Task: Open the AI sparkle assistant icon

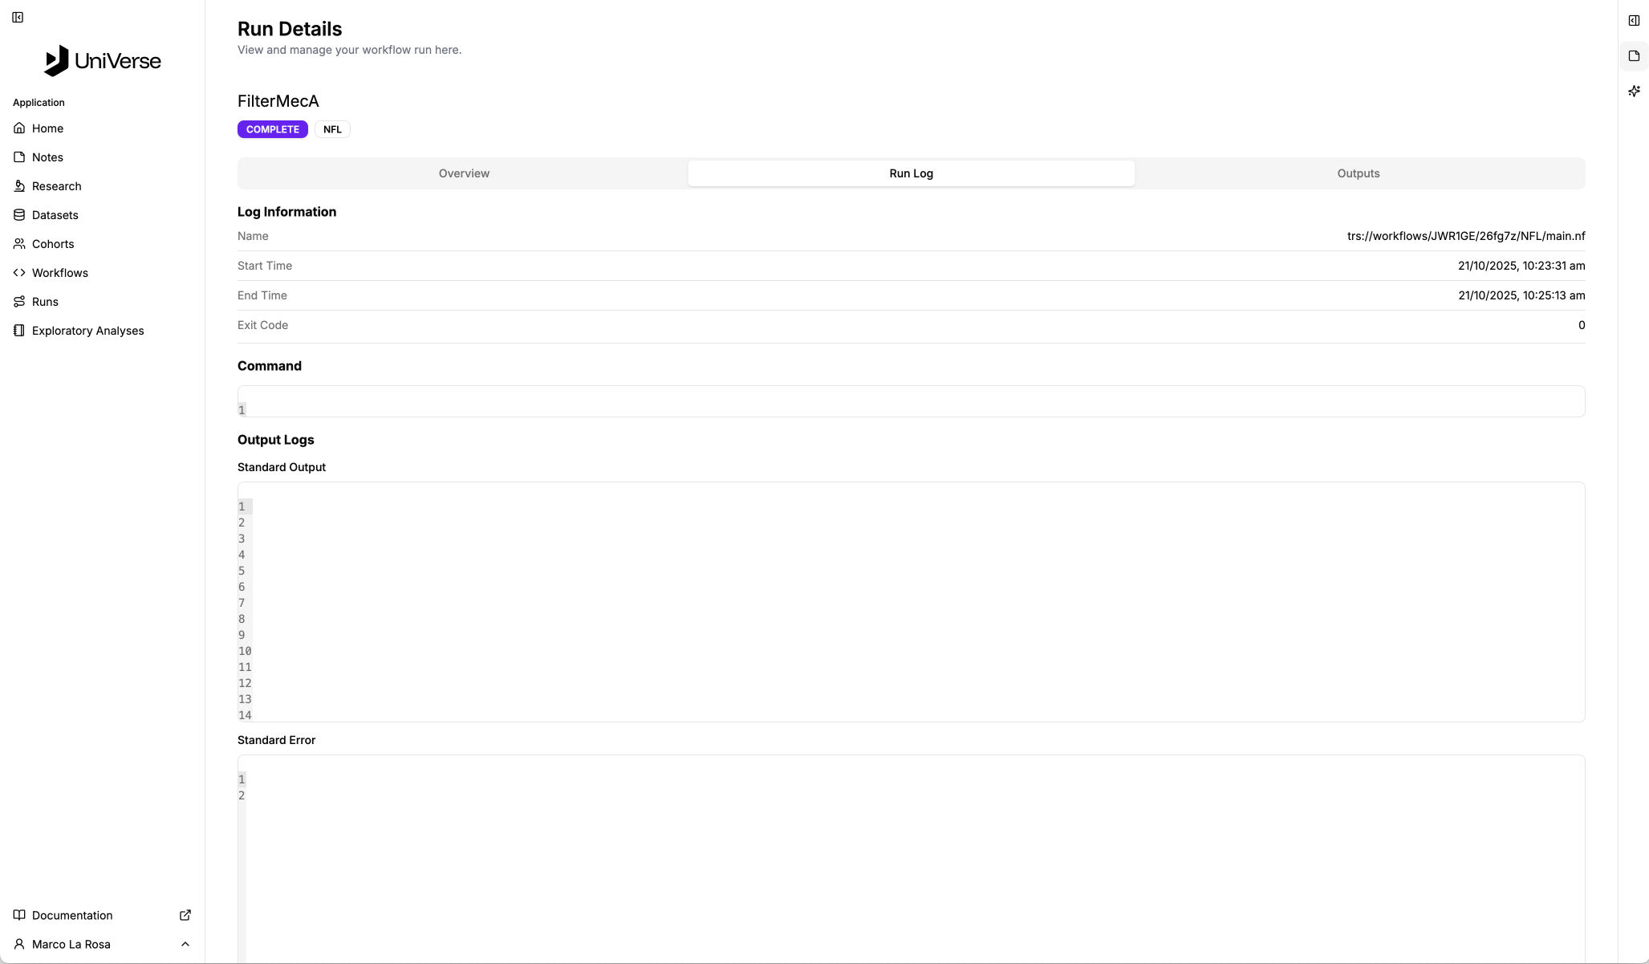Action: click(x=1634, y=92)
